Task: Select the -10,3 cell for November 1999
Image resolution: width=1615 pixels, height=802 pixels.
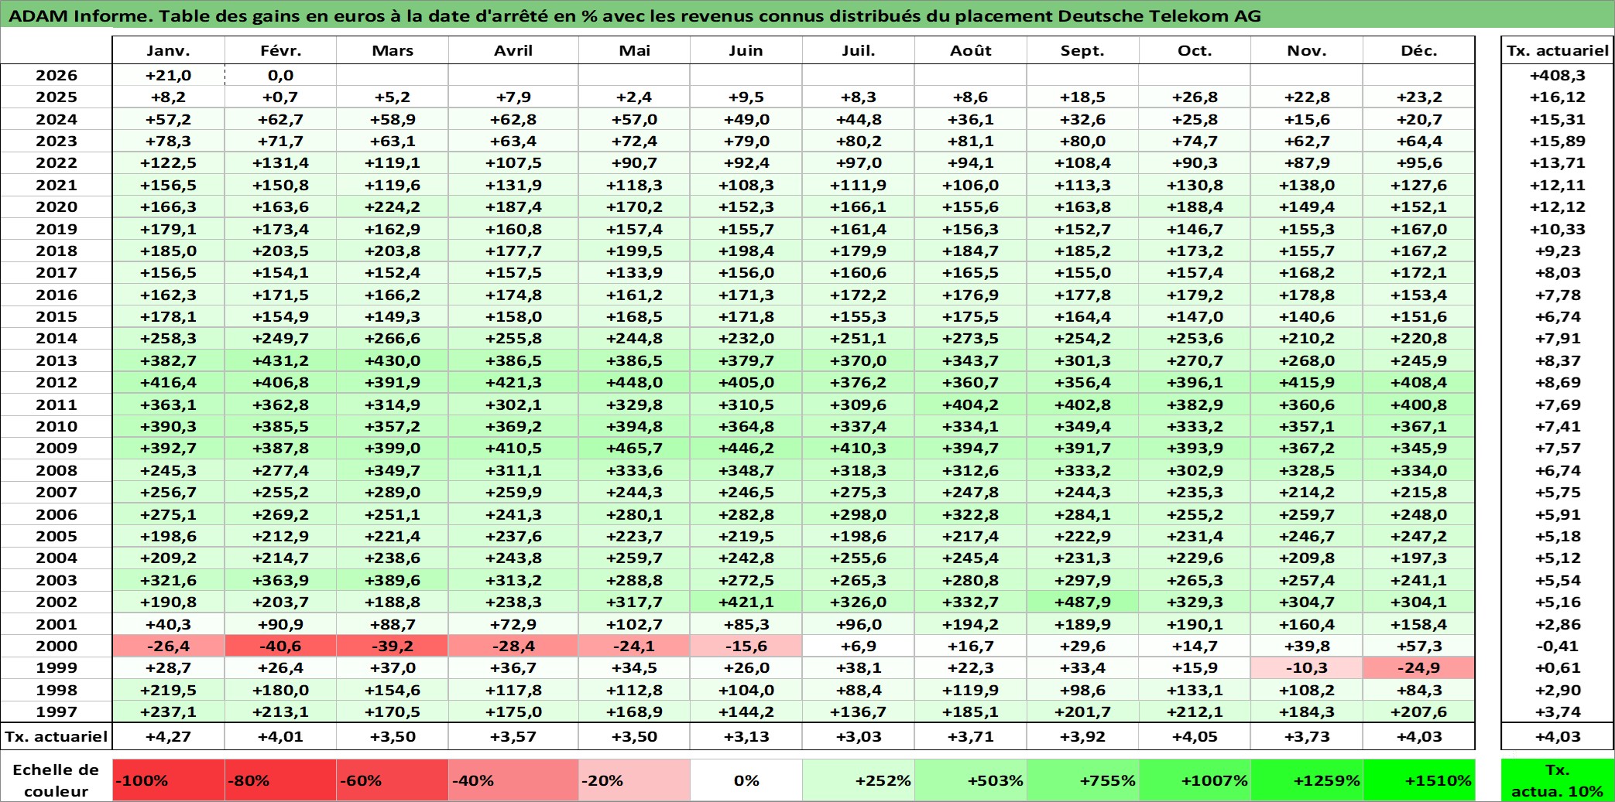Action: coord(1307,667)
